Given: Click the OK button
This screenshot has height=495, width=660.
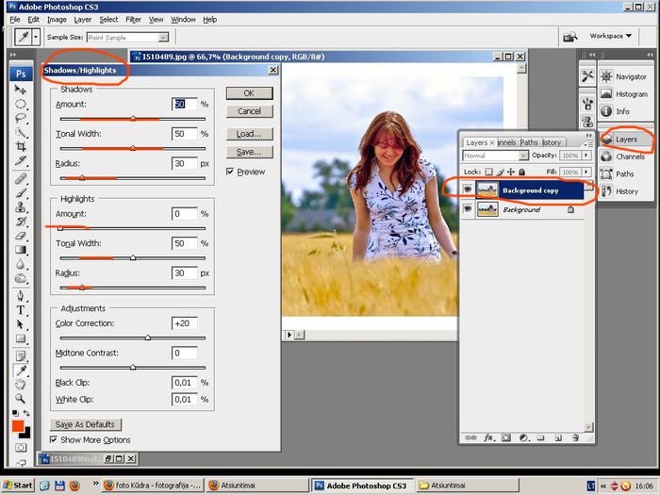Looking at the screenshot, I should click(249, 93).
